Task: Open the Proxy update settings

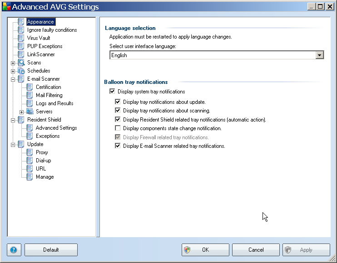Action: pos(42,152)
